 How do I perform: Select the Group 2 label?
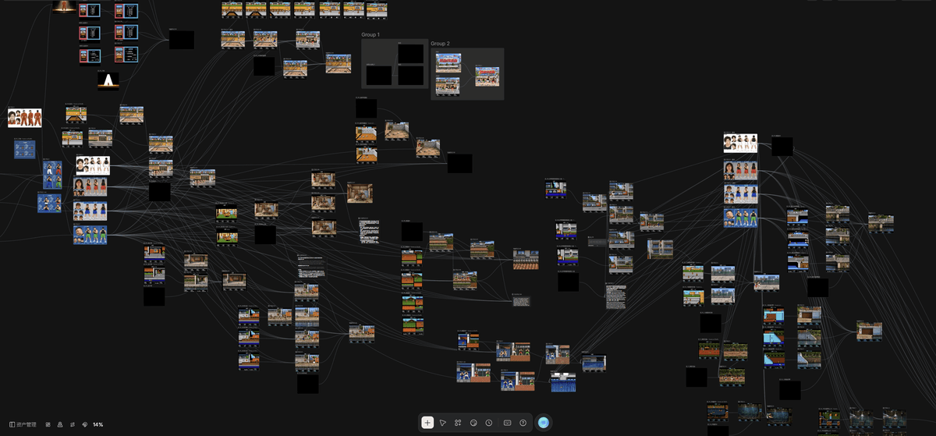(440, 44)
